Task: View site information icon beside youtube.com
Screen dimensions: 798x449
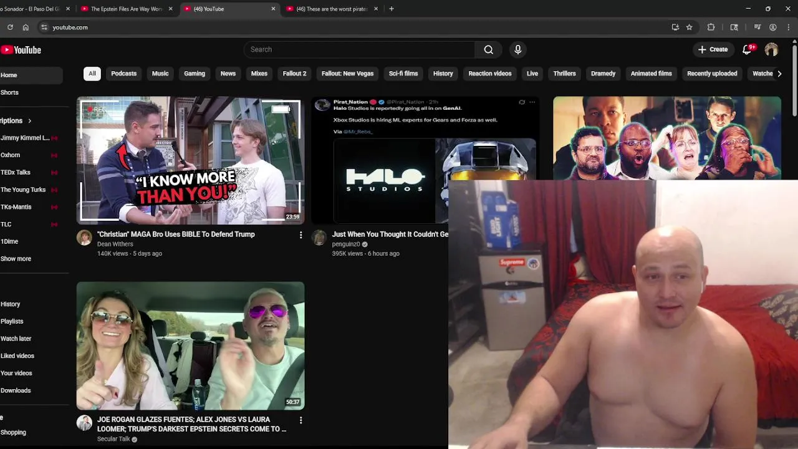Action: (x=44, y=27)
